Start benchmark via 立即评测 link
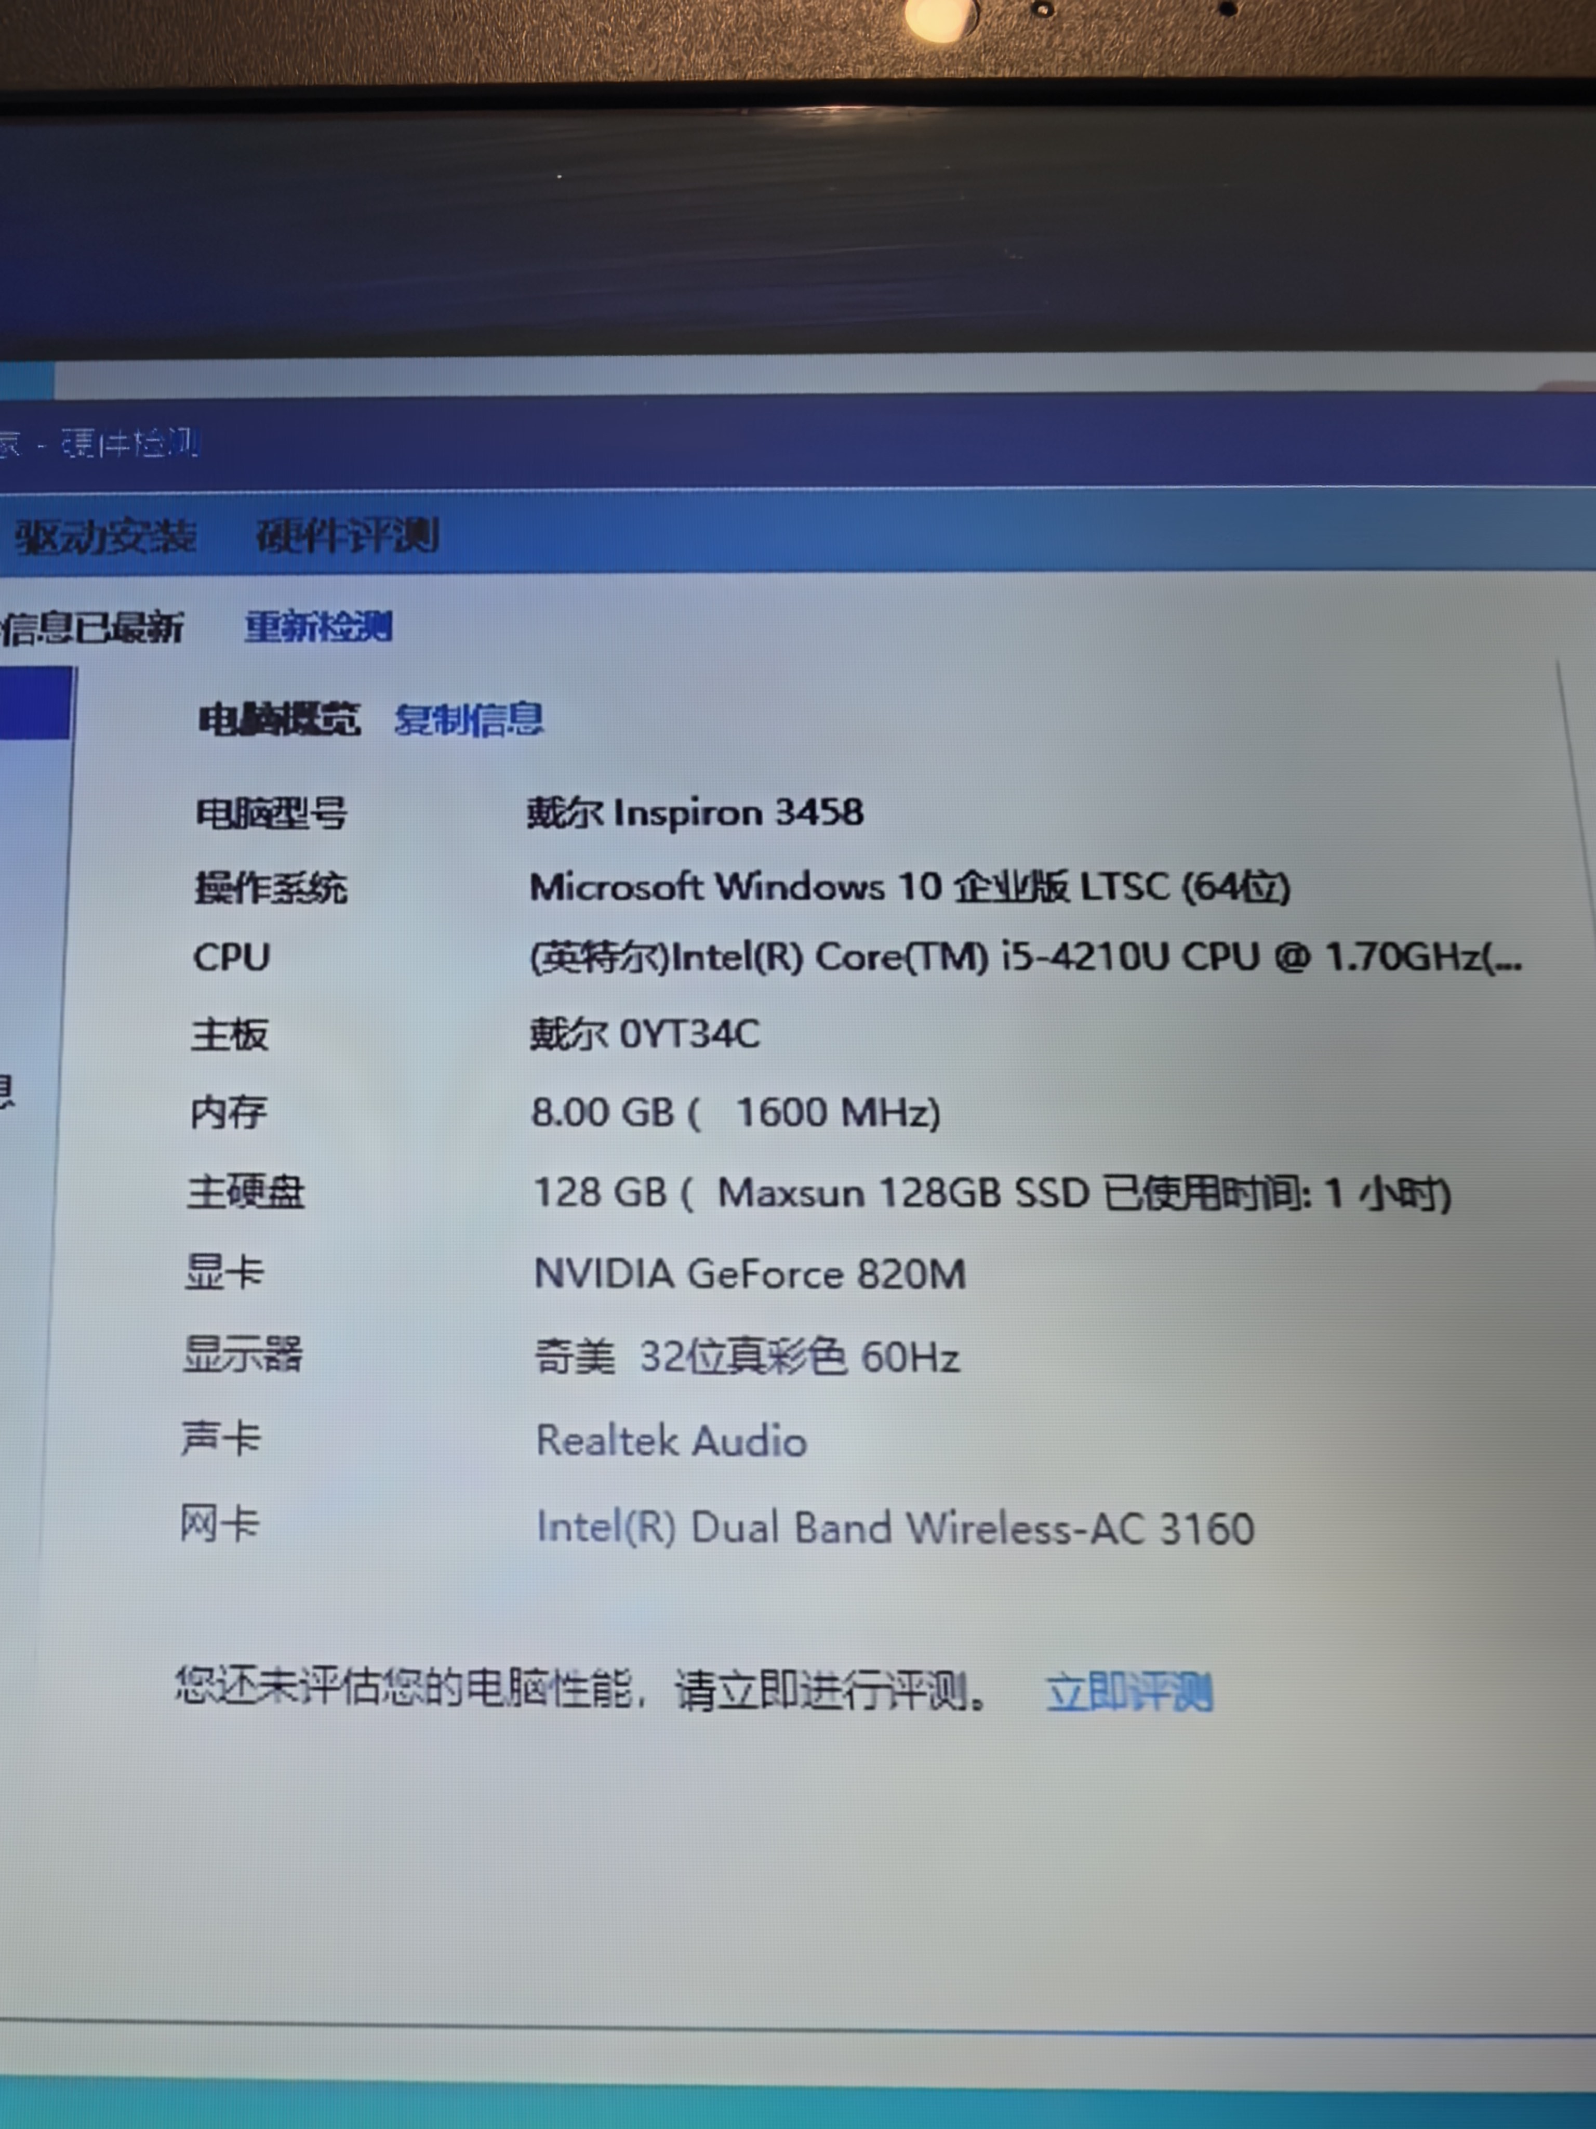1596x2129 pixels. (x=1128, y=1691)
